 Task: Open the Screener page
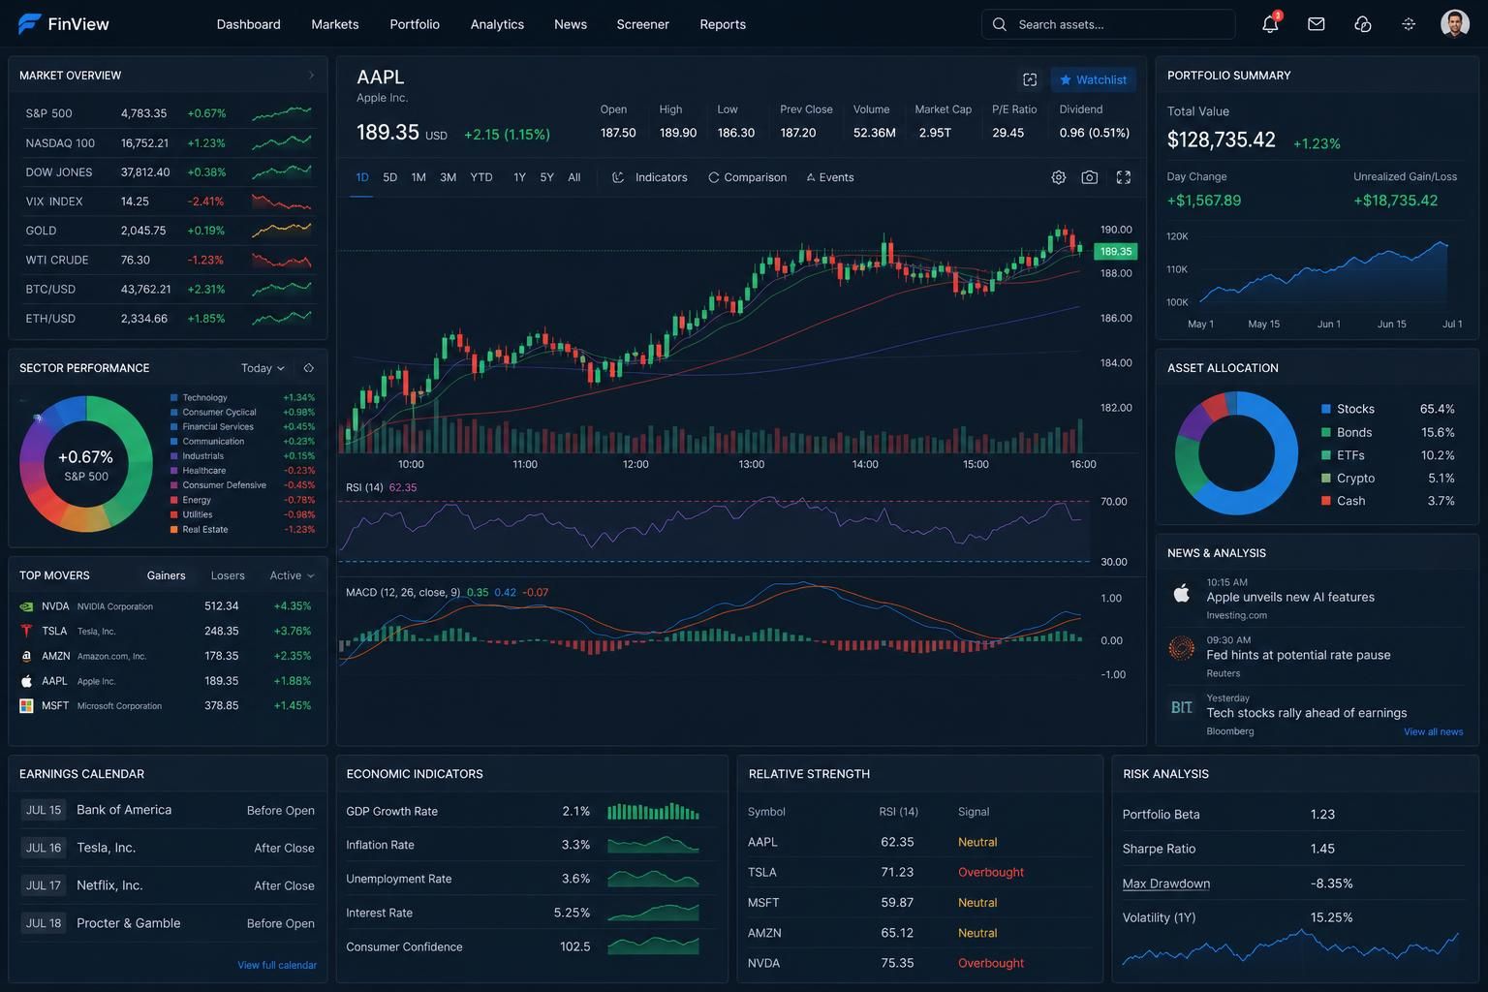pos(643,24)
